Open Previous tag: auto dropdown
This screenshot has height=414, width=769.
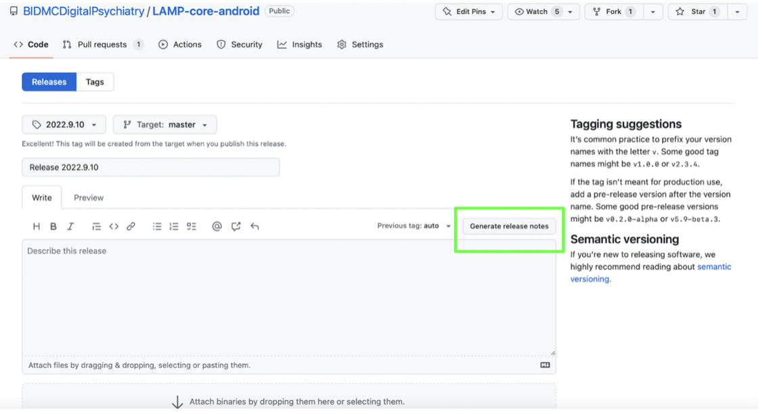414,226
